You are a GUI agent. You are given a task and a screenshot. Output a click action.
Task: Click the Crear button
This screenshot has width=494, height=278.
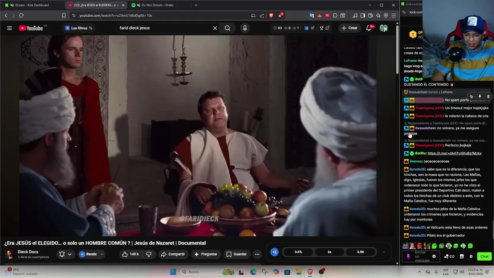[x=349, y=28]
